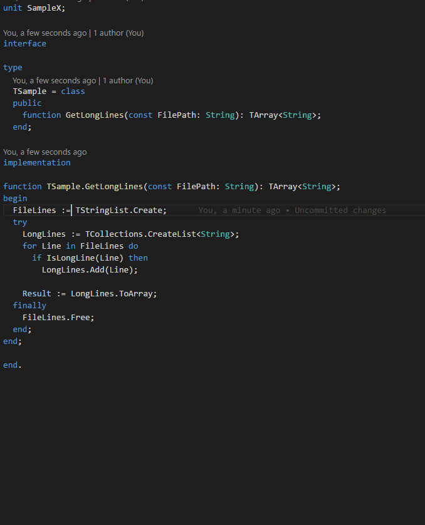Click the 'type' keyword
This screenshot has width=425, height=525.
[x=13, y=67]
